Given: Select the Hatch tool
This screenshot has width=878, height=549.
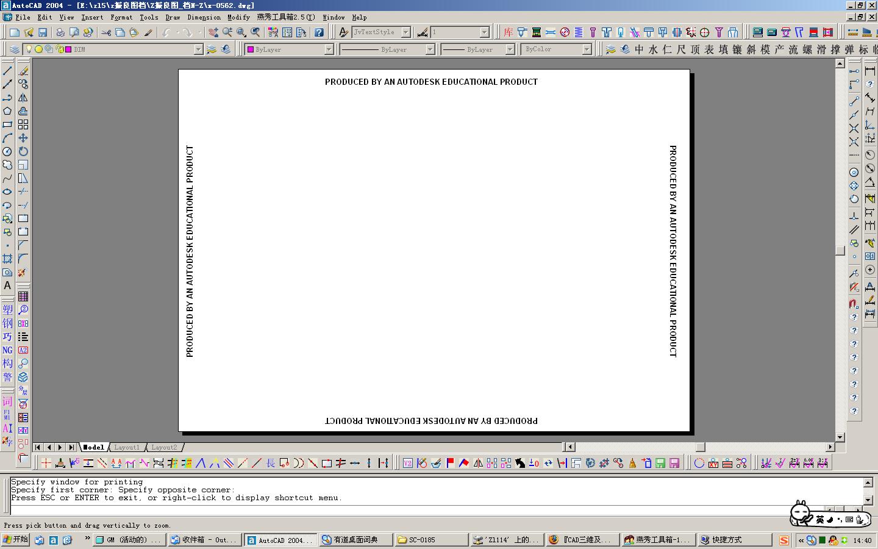Looking at the screenshot, I should 7,259.
